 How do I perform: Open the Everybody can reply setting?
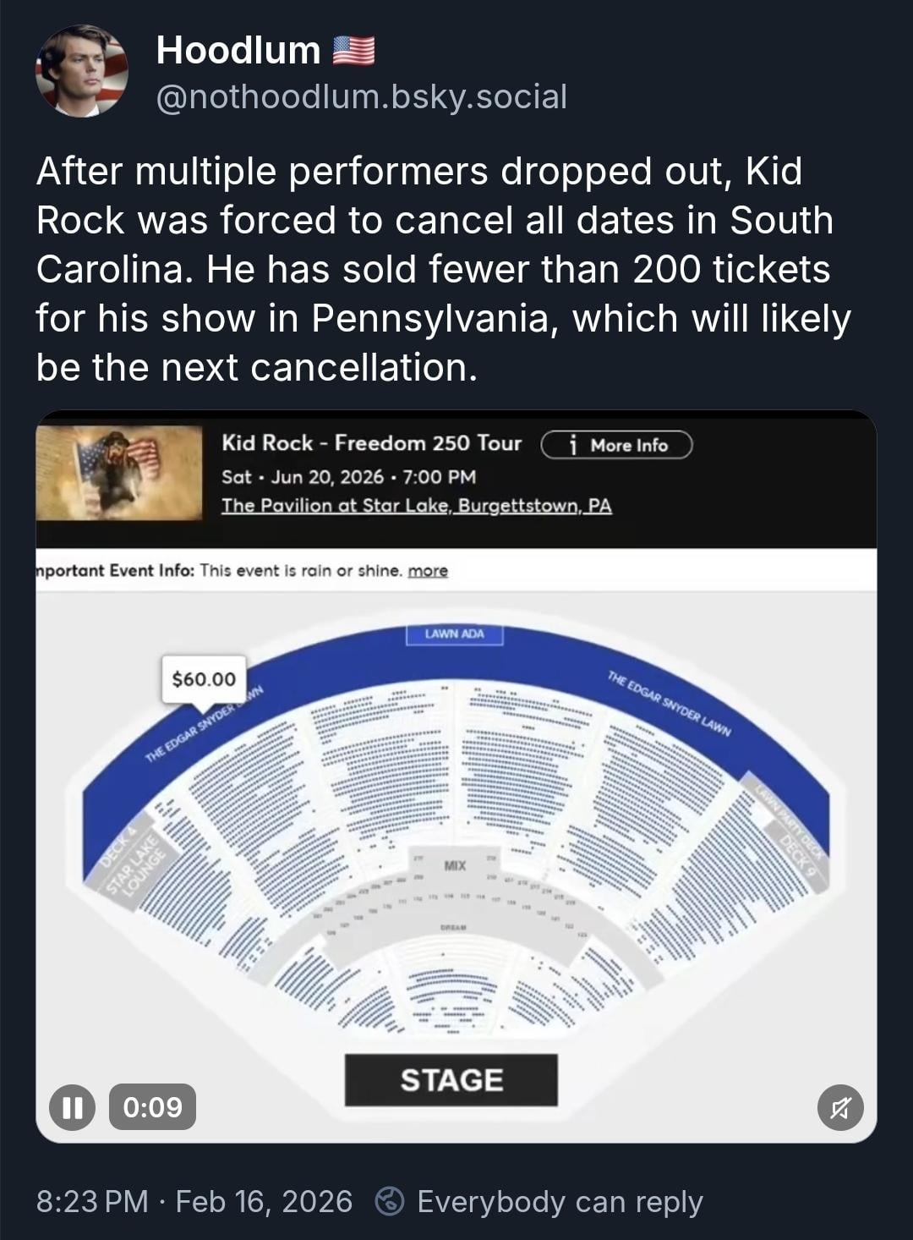pyautogui.click(x=560, y=1202)
